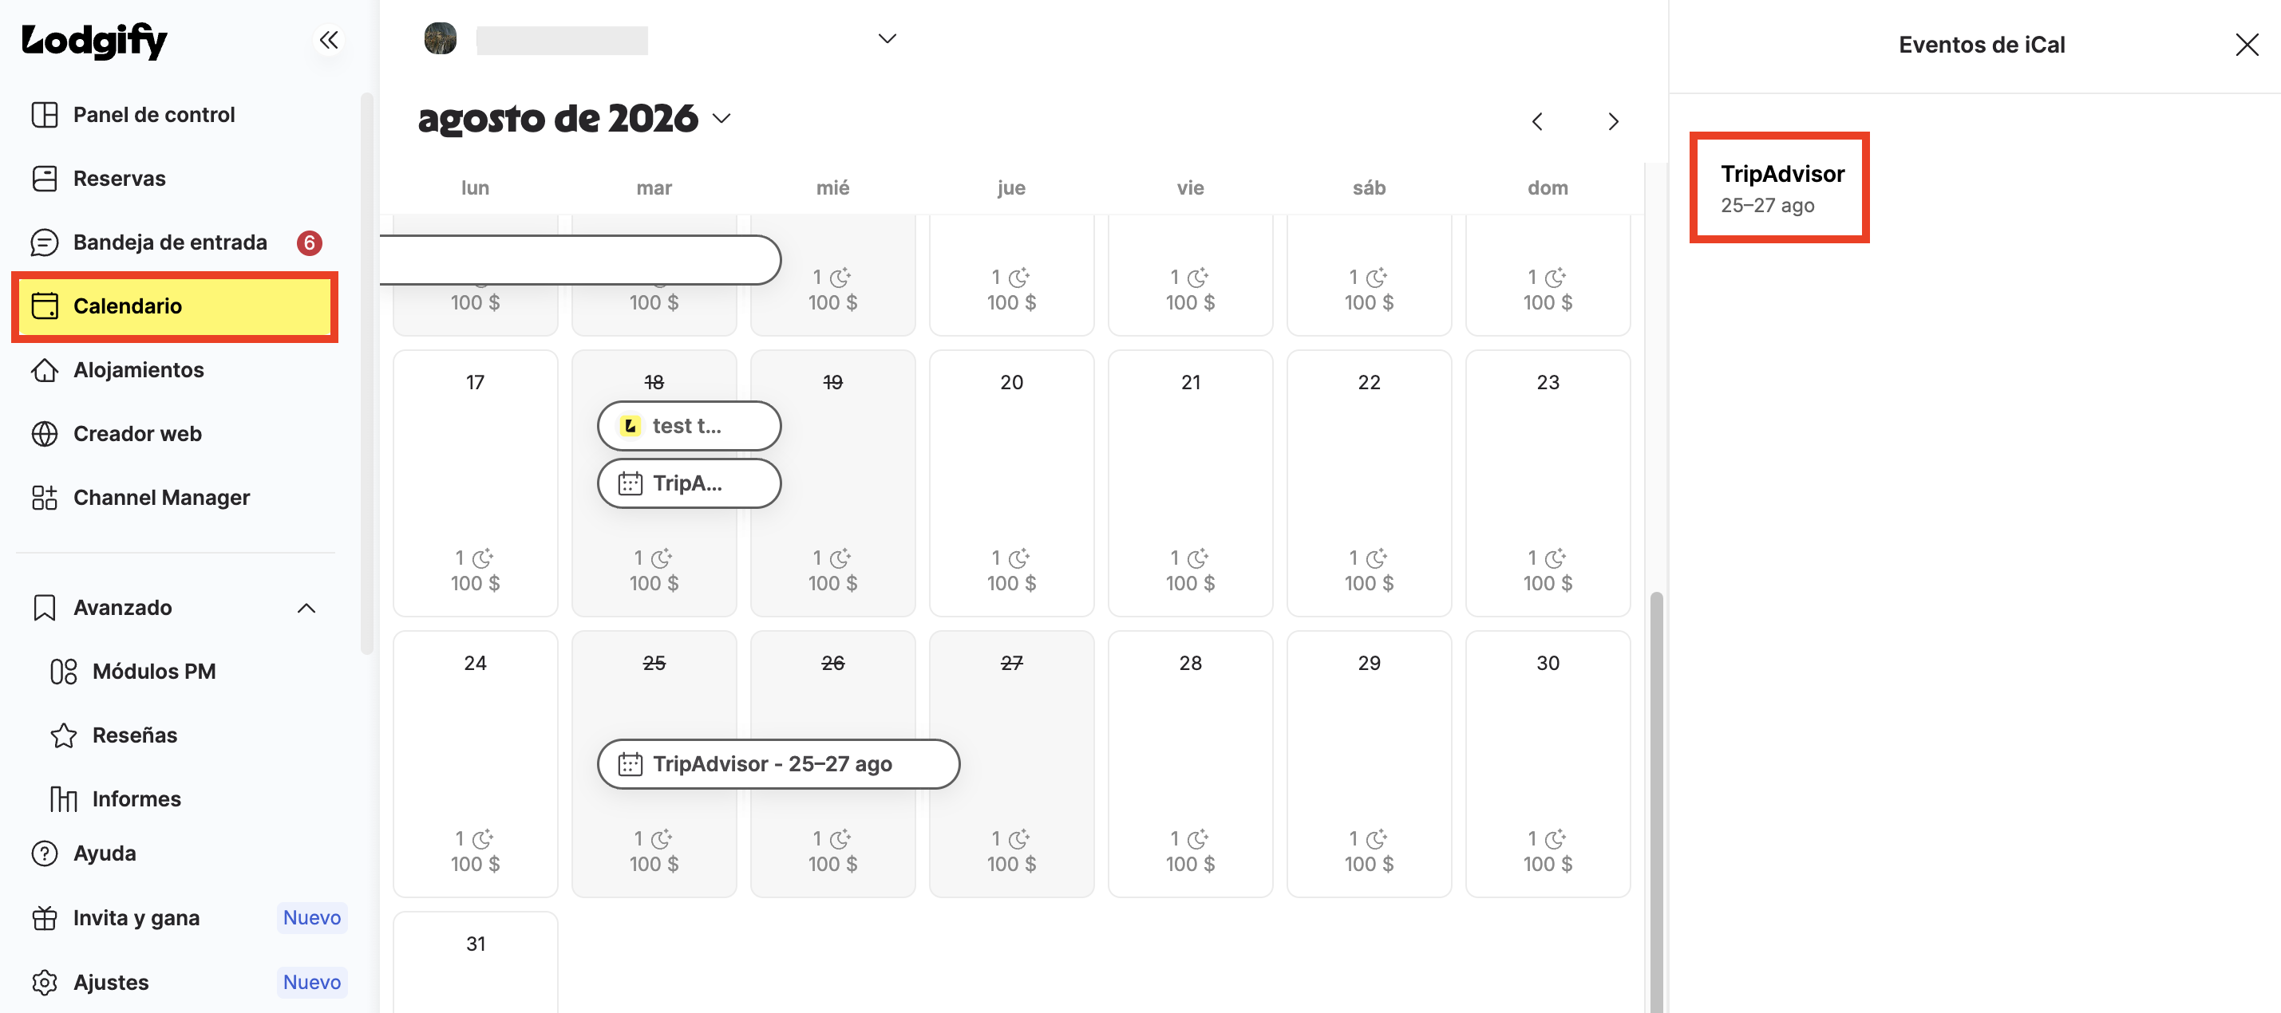Open Informes in the Avanzado menu

[x=136, y=799]
